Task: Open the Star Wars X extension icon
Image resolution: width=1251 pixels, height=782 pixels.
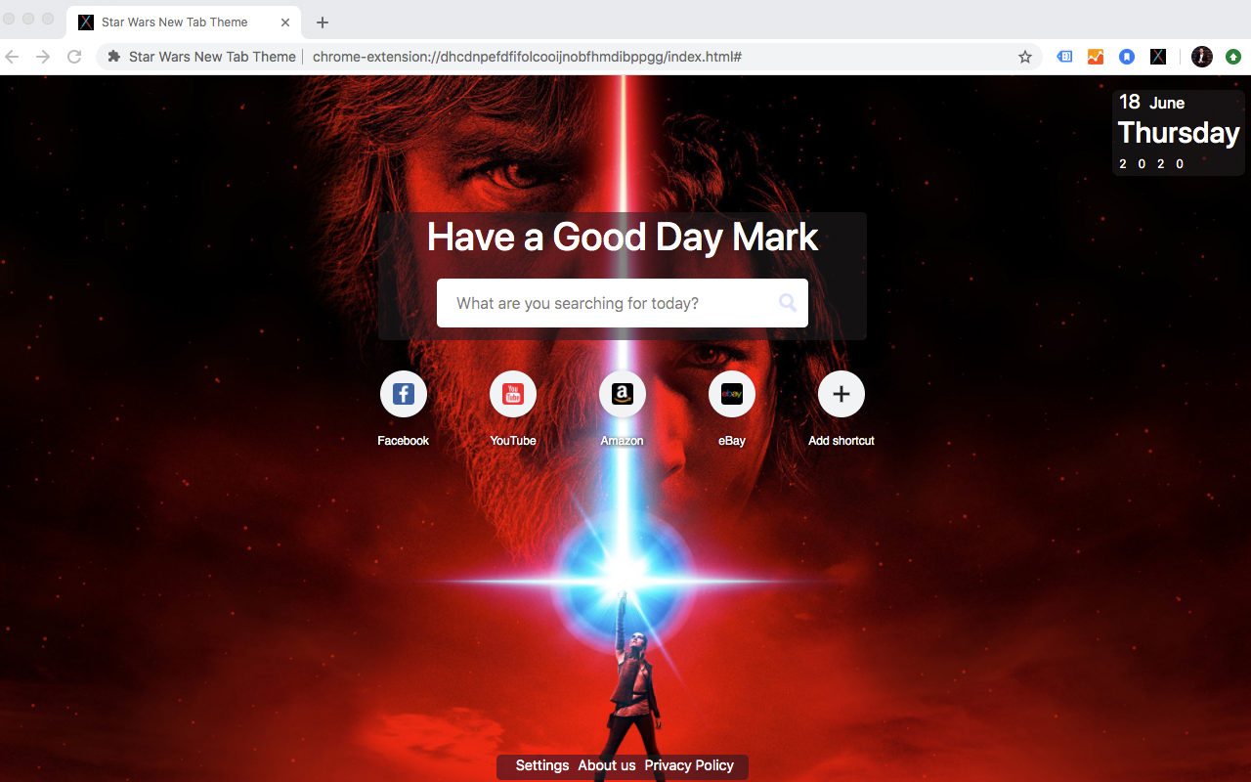Action: point(1158,57)
